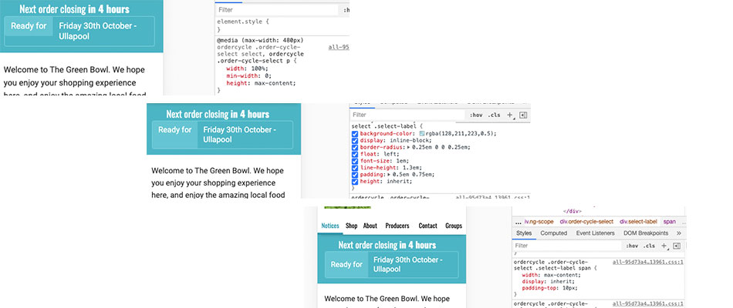
Task: Click the Filter field above the checkbox rules
Action: (x=408, y=115)
